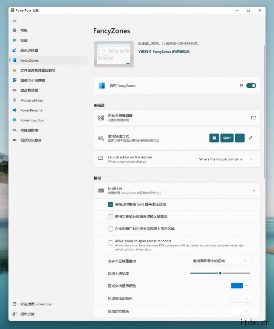The height and width of the screenshot is (329, 274).
Task: Select 图像大小调整器 in the sidebar
Action: [x=48, y=80]
